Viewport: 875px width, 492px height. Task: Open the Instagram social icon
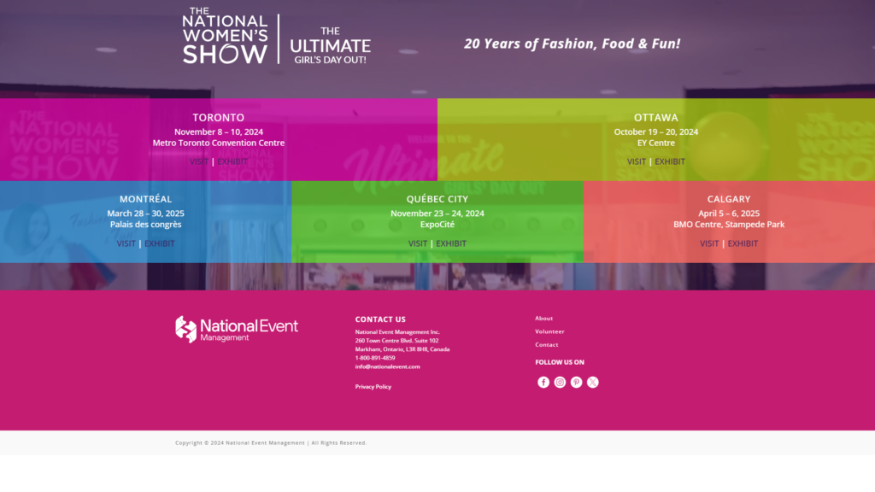tap(560, 382)
